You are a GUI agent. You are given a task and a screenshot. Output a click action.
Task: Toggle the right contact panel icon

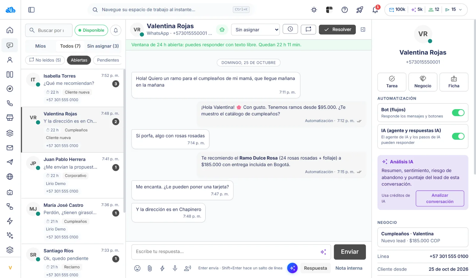coord(363,29)
